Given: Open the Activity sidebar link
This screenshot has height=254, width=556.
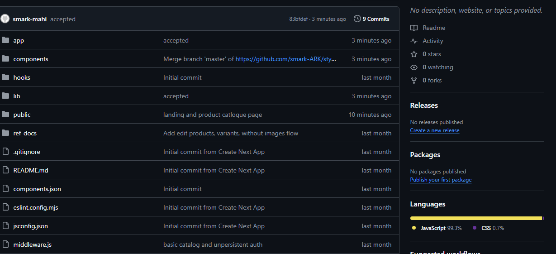Looking at the screenshot, I should pyautogui.click(x=427, y=41).
